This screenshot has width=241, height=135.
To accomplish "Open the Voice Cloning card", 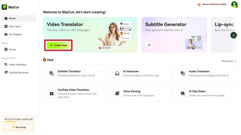I will click(140, 93).
